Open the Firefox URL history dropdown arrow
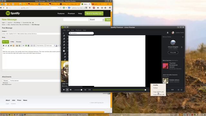The image size is (206, 116). (58, 8)
